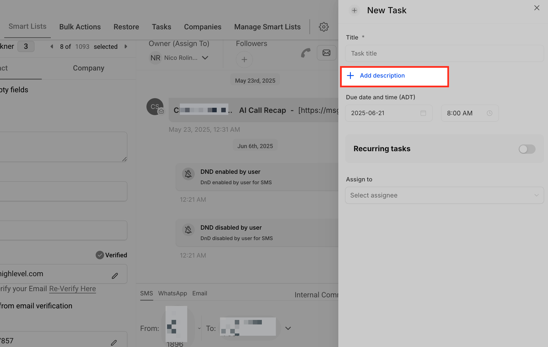Click Add description link

382,76
